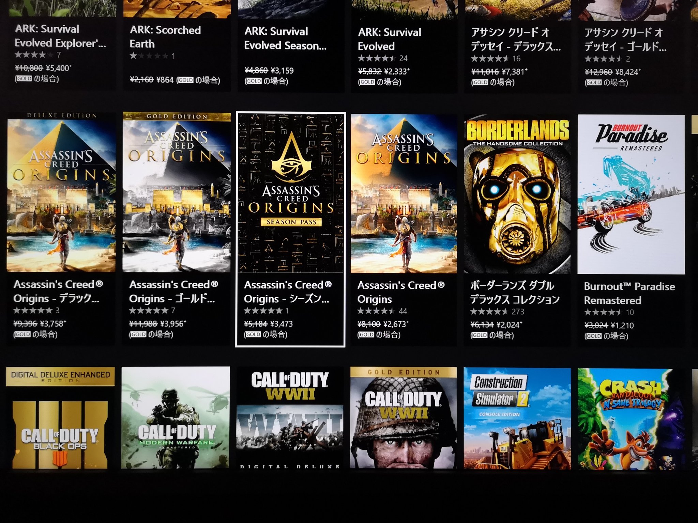
Task: Click the ¥2,024 Borderlands price
Action: [x=509, y=325]
